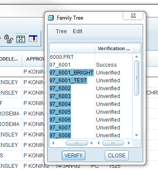The width and height of the screenshot is (158, 170).
Task: Open the Edit menu
Action: point(78,31)
